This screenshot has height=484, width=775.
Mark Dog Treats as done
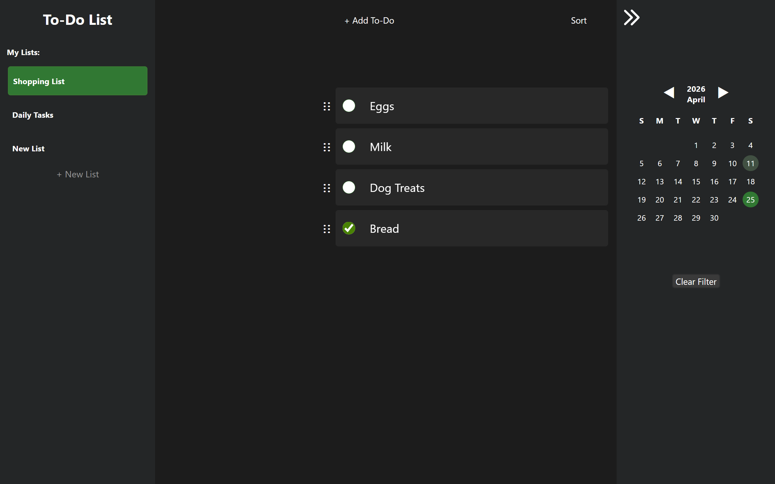click(x=349, y=188)
